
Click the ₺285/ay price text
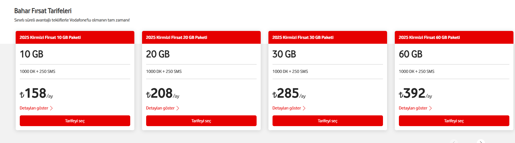(289, 93)
